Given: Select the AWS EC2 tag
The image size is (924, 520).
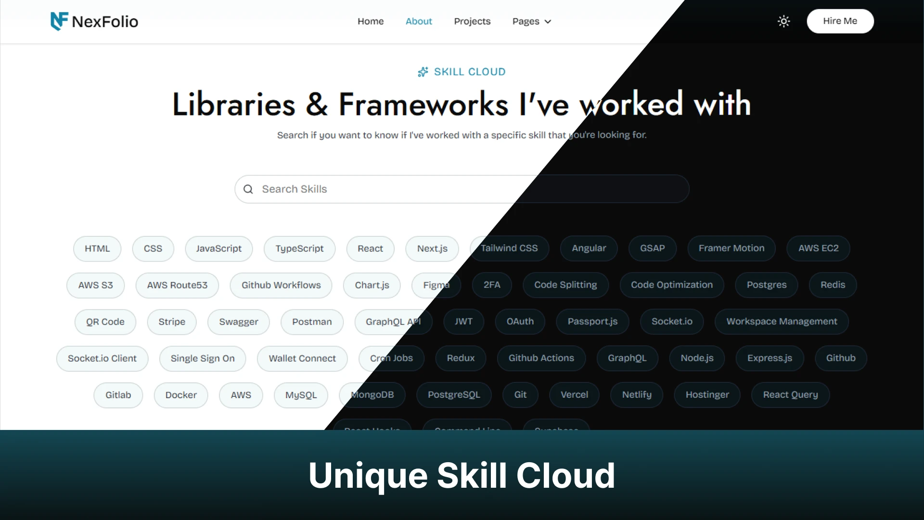Looking at the screenshot, I should (819, 248).
